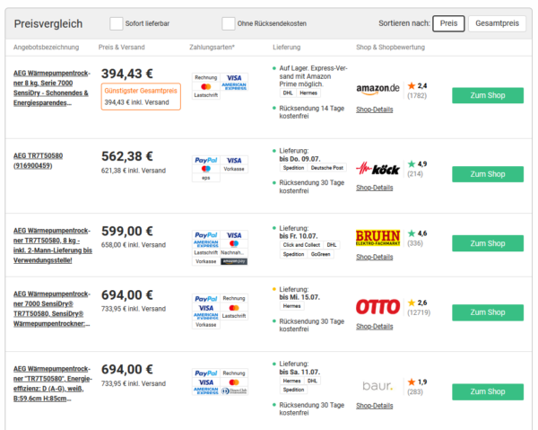Click American Express icon in BRUHN row

tap(206, 244)
